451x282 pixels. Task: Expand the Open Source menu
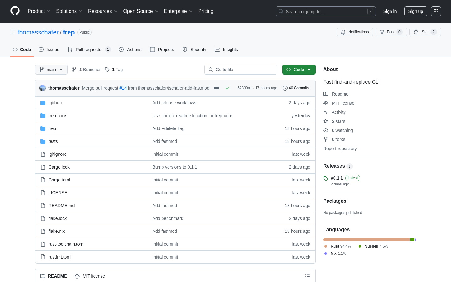click(x=141, y=11)
